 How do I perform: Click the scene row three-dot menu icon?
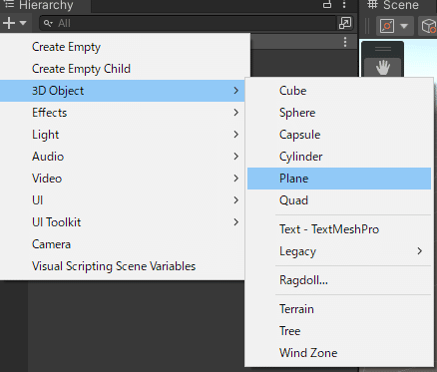[x=345, y=42]
